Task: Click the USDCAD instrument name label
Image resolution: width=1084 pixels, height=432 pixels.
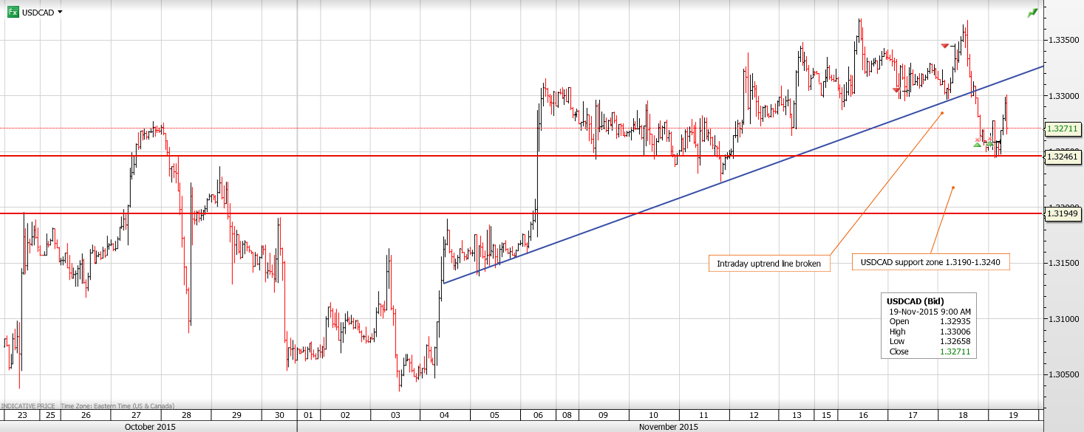Action: tap(37, 13)
